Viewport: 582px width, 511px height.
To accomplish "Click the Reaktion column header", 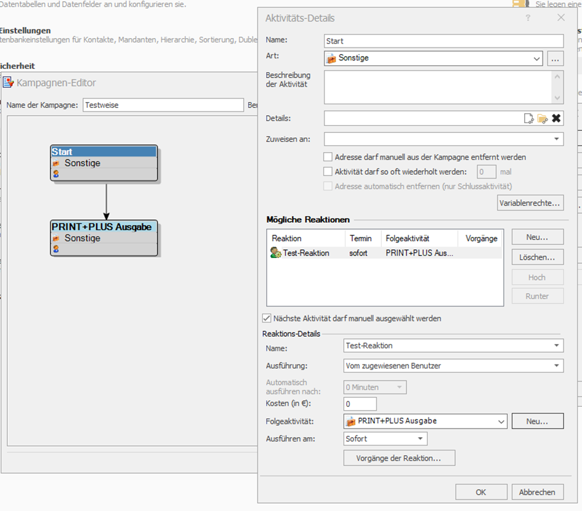I will (x=306, y=238).
